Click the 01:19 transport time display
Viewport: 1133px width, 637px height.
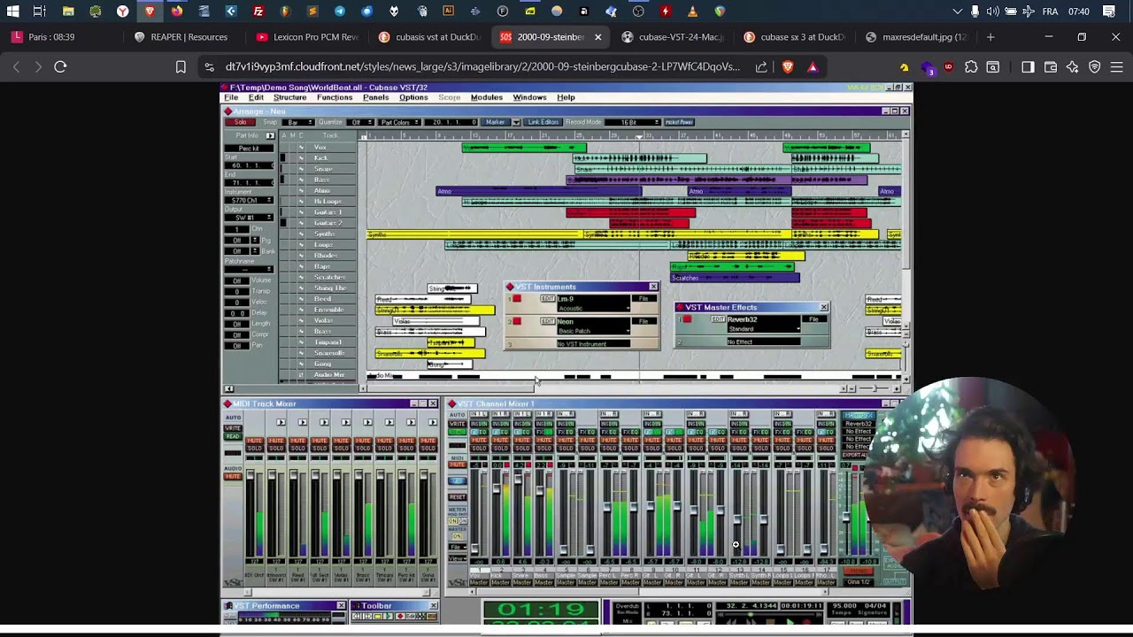pos(541,610)
